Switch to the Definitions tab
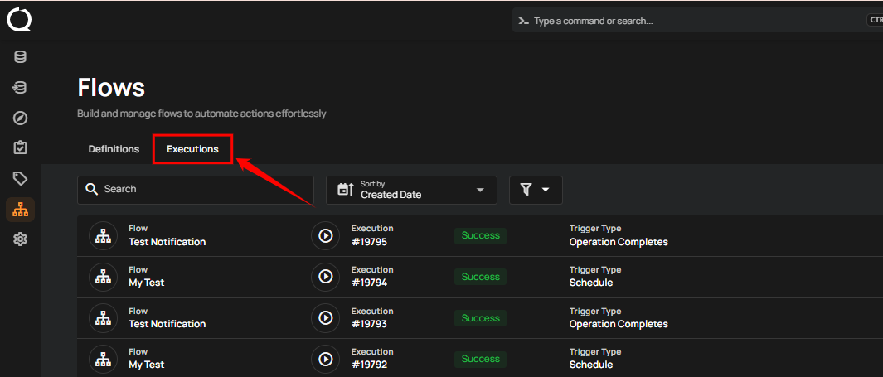This screenshot has width=883, height=377. pyautogui.click(x=114, y=149)
